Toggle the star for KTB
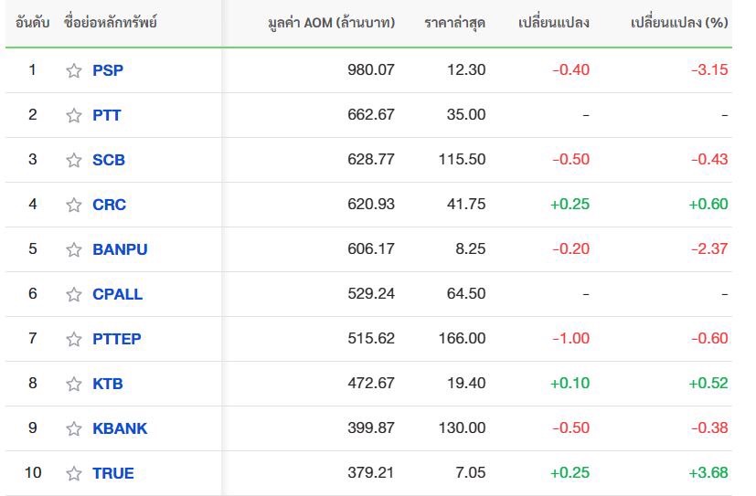 click(74, 384)
